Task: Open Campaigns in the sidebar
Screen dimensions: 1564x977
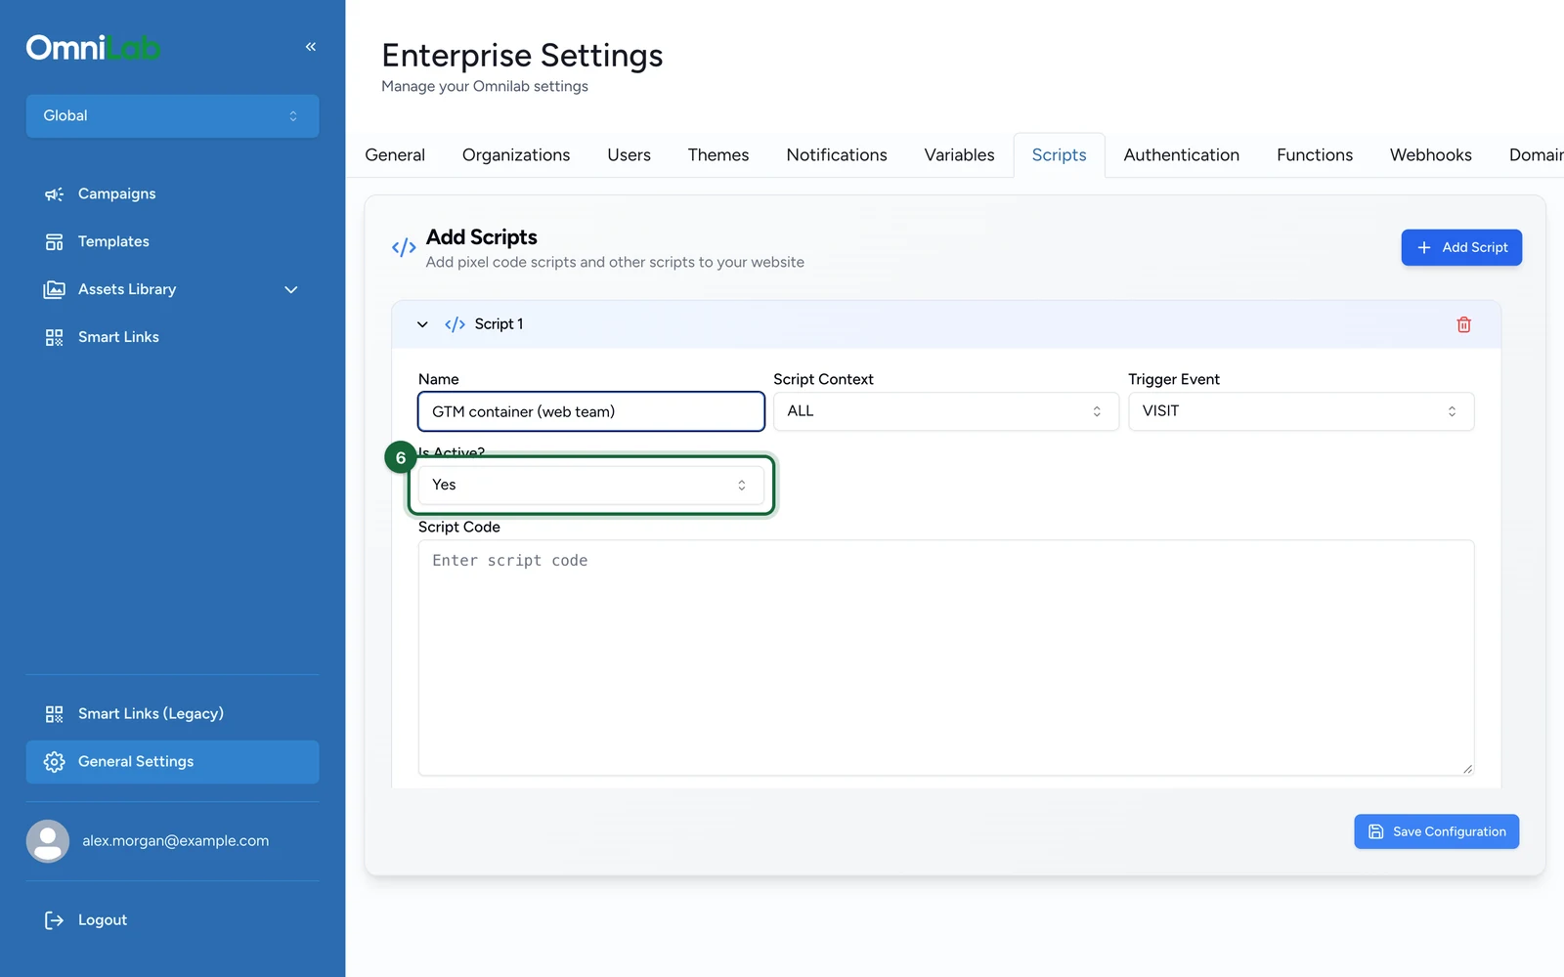Action: (x=172, y=193)
